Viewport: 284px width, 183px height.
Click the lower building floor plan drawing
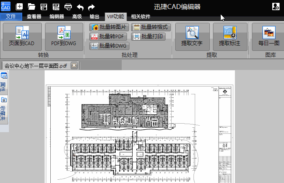130,157
